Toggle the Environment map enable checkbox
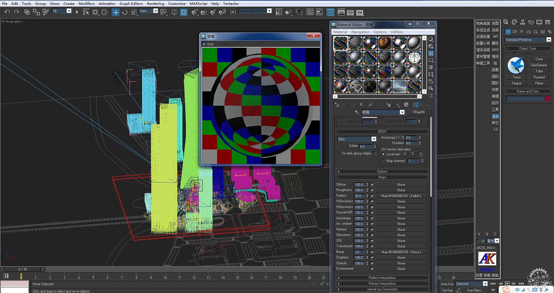 click(x=372, y=269)
